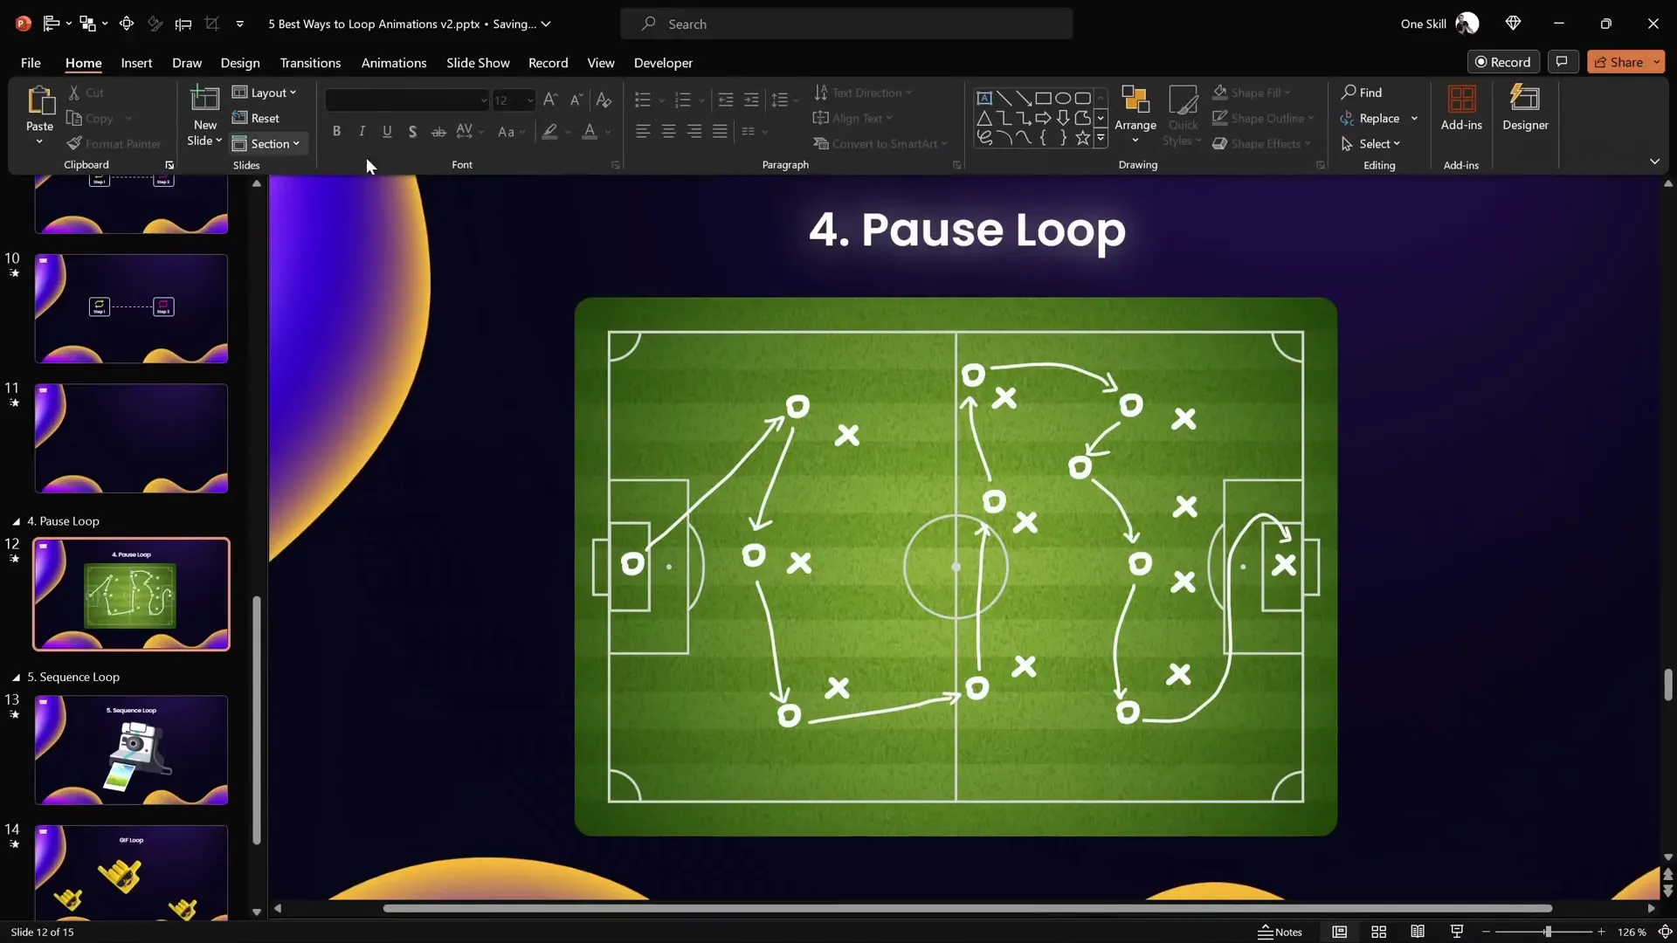Click the New Slide icon
Viewport: 1677px width, 943px height.
(x=205, y=100)
